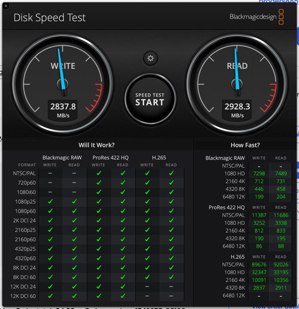Click ProRes 422 HQ section label in How Fast

click(226, 208)
